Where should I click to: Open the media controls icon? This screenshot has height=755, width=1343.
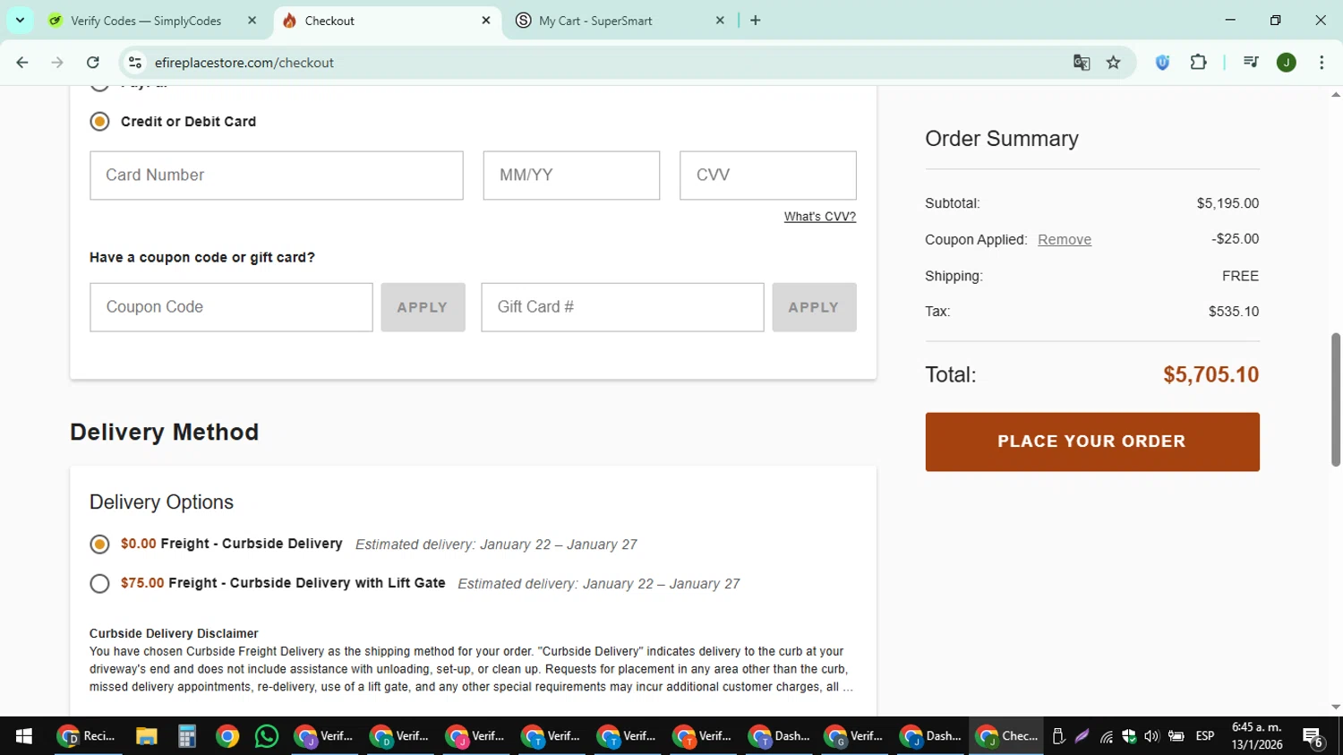pos(1251,63)
